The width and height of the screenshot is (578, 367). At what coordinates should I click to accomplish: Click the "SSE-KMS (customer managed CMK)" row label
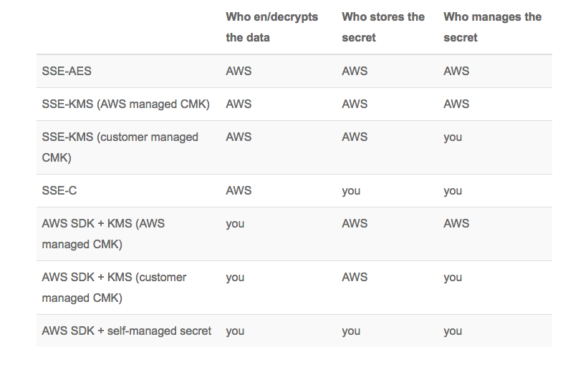(x=120, y=147)
